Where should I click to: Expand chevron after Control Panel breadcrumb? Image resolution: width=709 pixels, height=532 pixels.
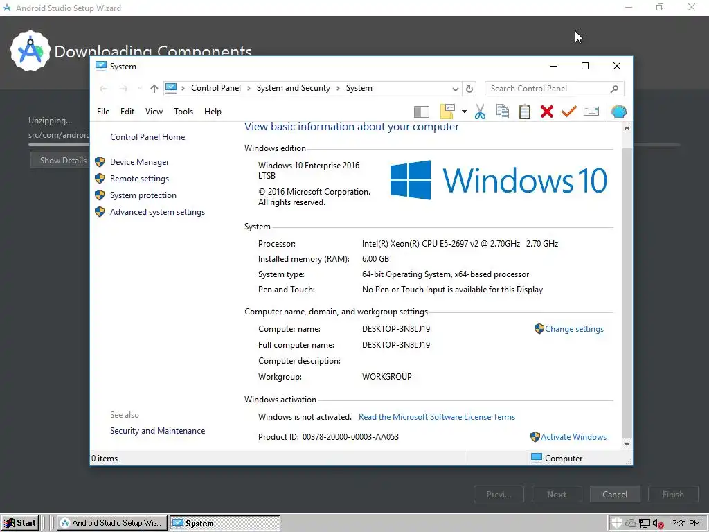(249, 88)
